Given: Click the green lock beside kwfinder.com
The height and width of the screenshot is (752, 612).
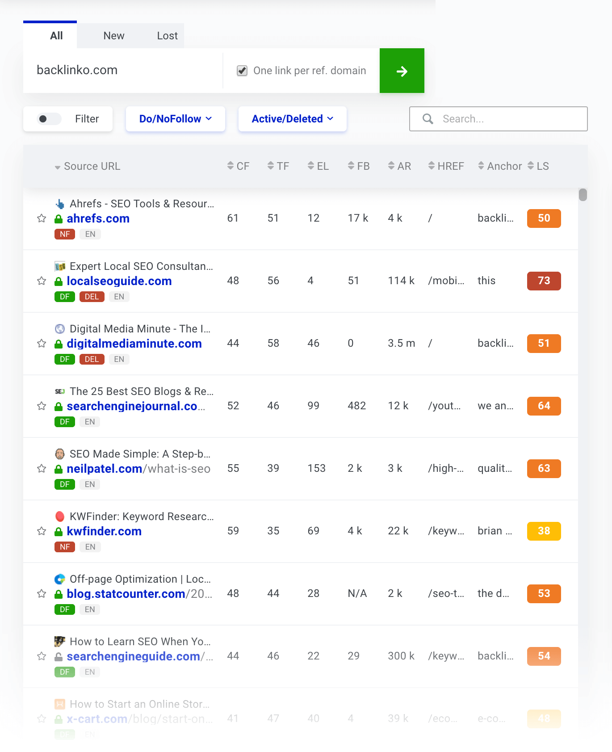Looking at the screenshot, I should [59, 532].
